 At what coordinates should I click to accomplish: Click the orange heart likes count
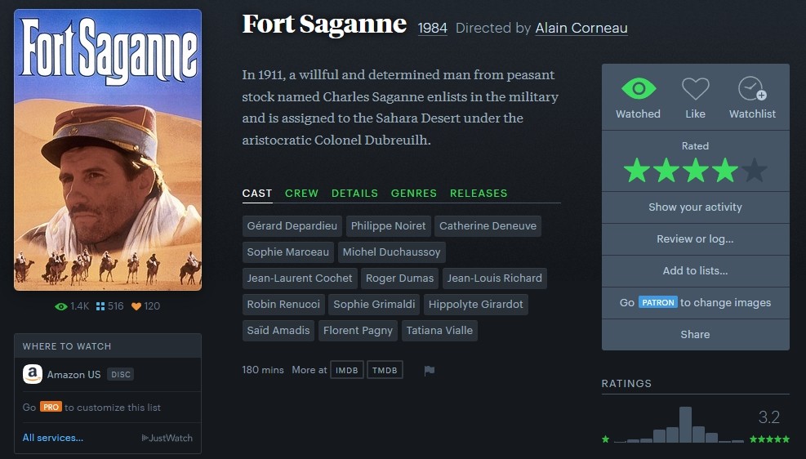145,306
